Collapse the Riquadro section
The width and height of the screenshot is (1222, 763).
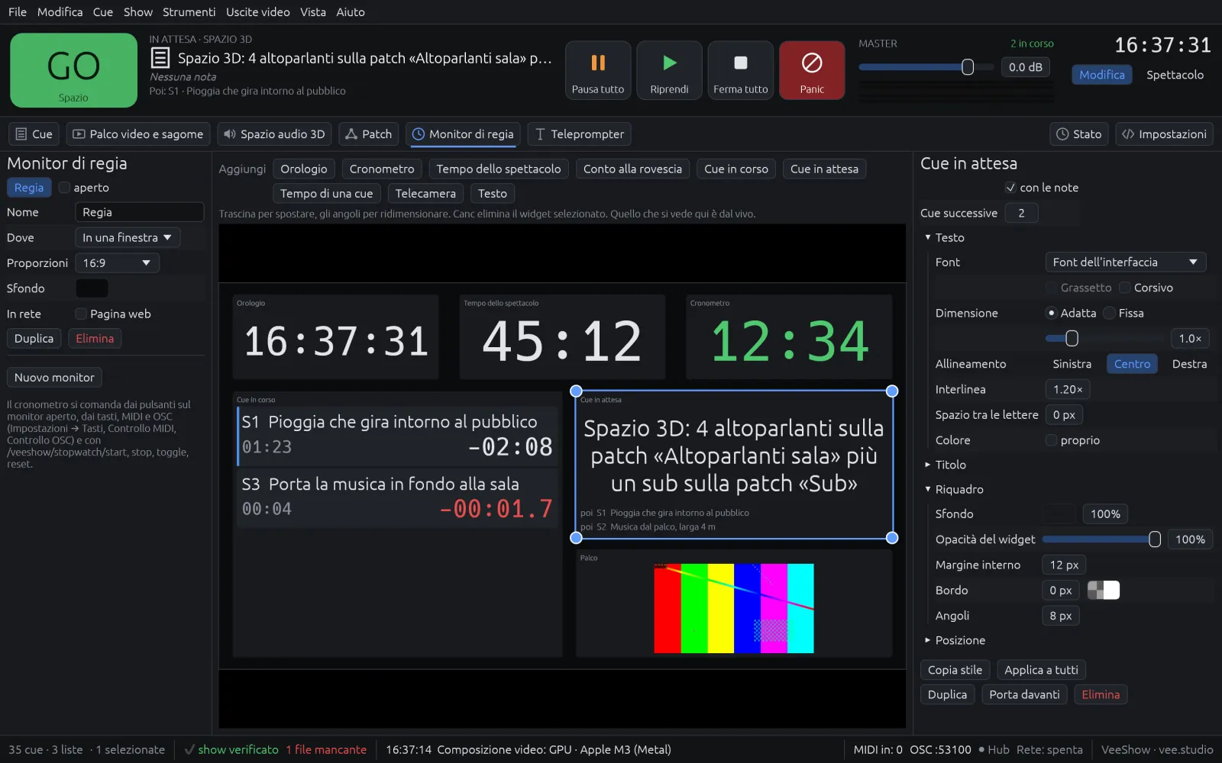[928, 489]
